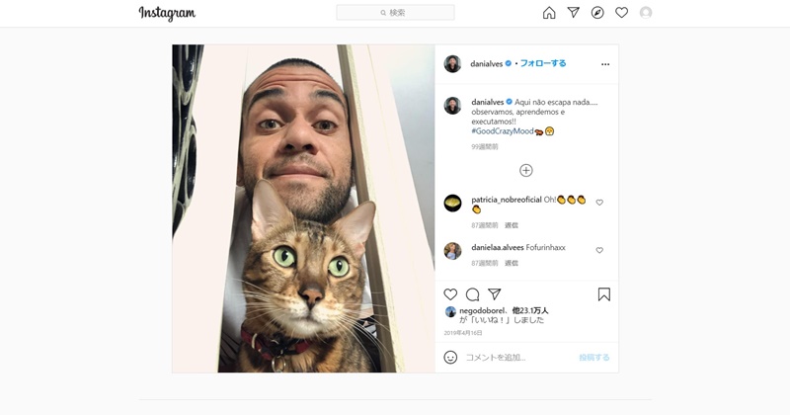
Task: Load more comments with plus circle
Action: tap(526, 170)
